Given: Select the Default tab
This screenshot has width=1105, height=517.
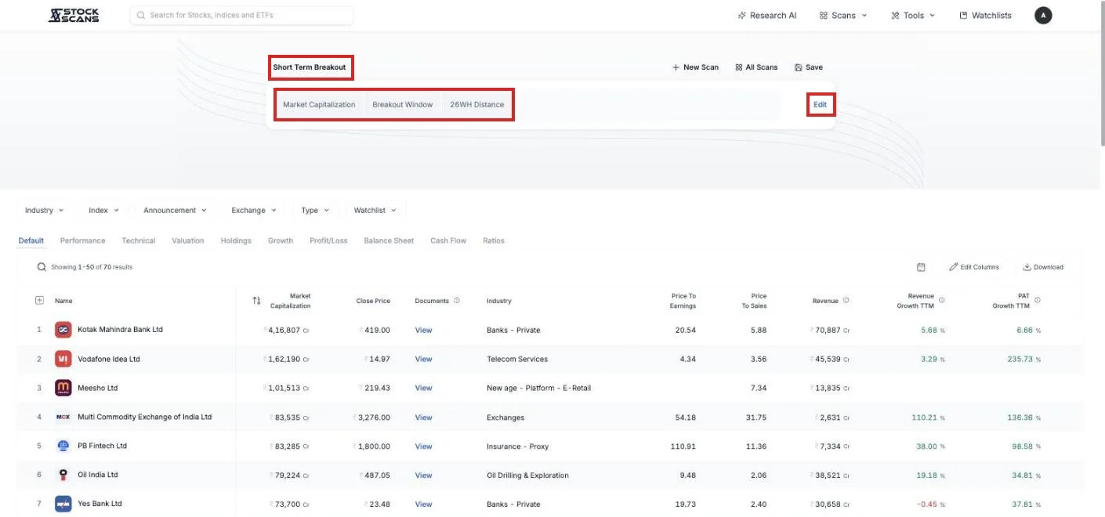Looking at the screenshot, I should (31, 240).
